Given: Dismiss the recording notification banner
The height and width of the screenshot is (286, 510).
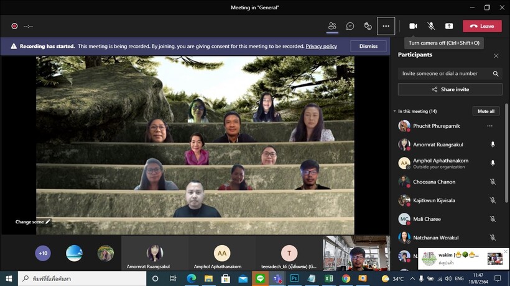Looking at the screenshot, I should (368, 46).
